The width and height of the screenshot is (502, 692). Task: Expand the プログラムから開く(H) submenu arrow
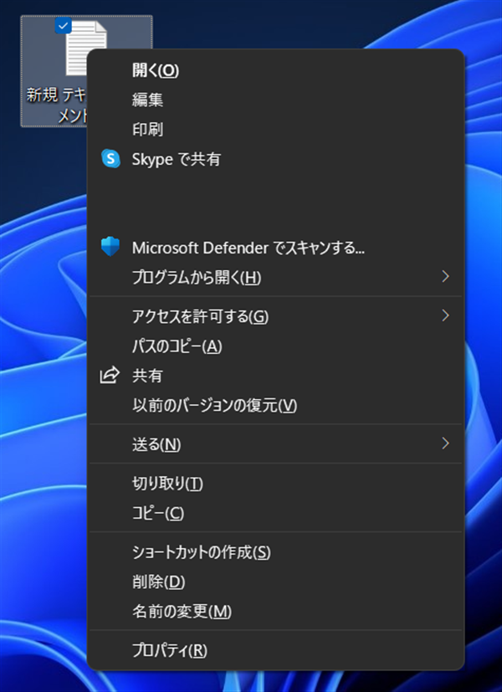(446, 277)
